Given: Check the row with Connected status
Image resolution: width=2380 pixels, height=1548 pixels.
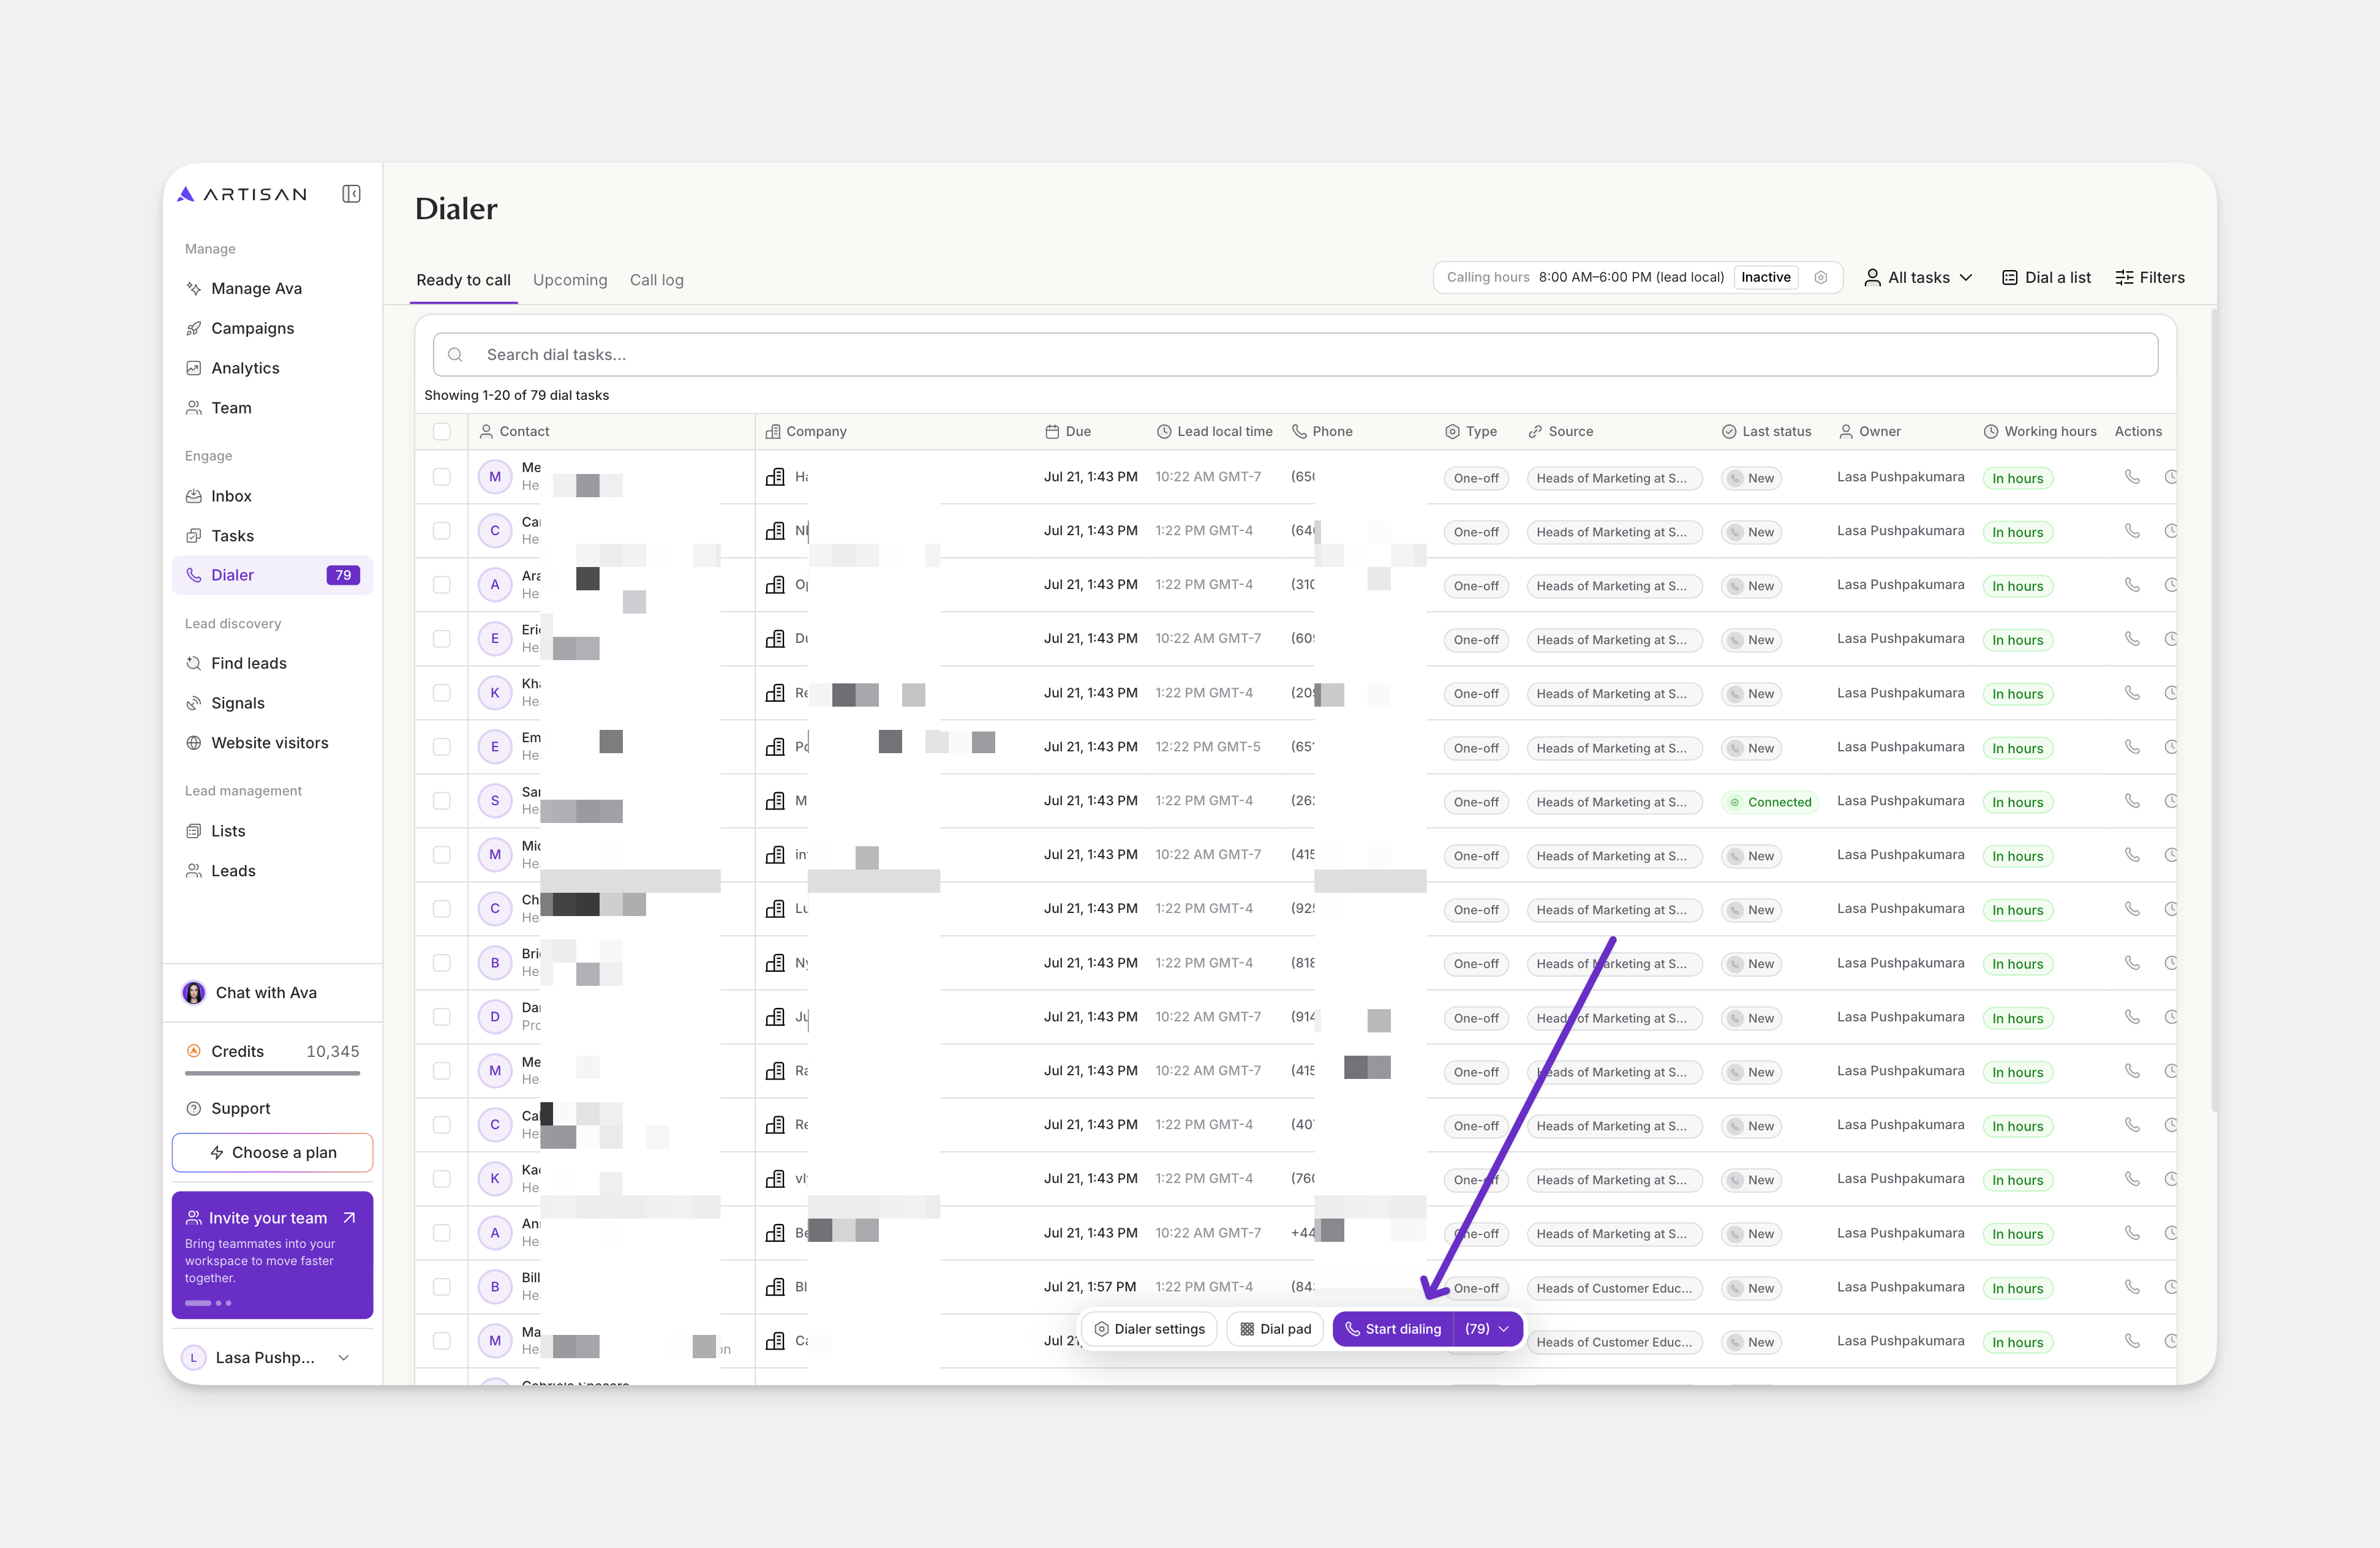Looking at the screenshot, I should pyautogui.click(x=441, y=801).
